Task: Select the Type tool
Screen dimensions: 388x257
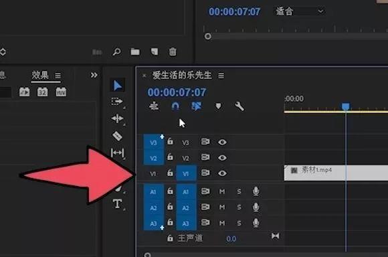Action: 117,203
